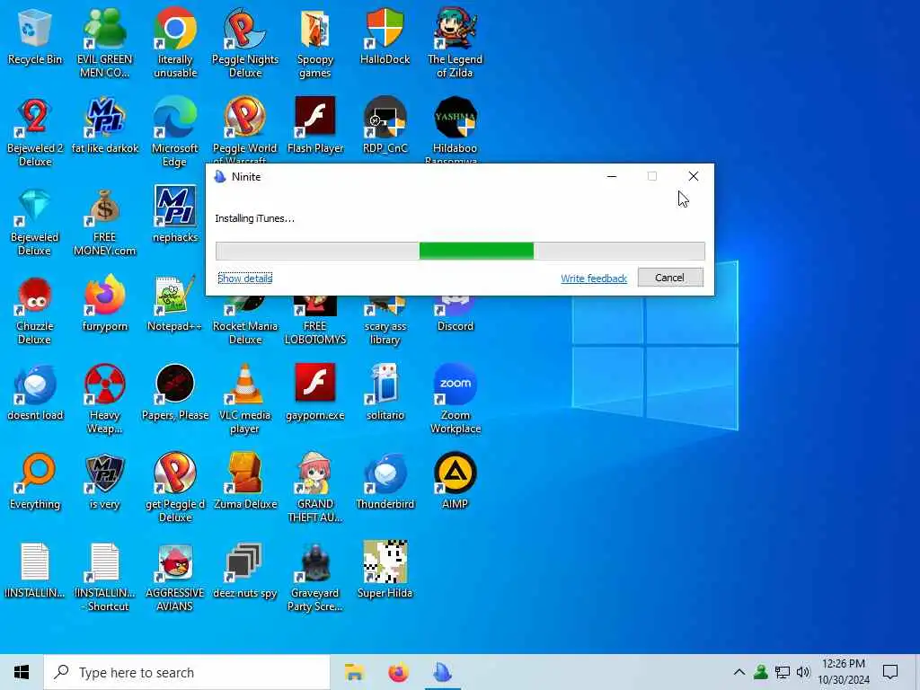Open the volume speaker tray icon
Viewport: 920px width, 690px height.
tap(803, 672)
